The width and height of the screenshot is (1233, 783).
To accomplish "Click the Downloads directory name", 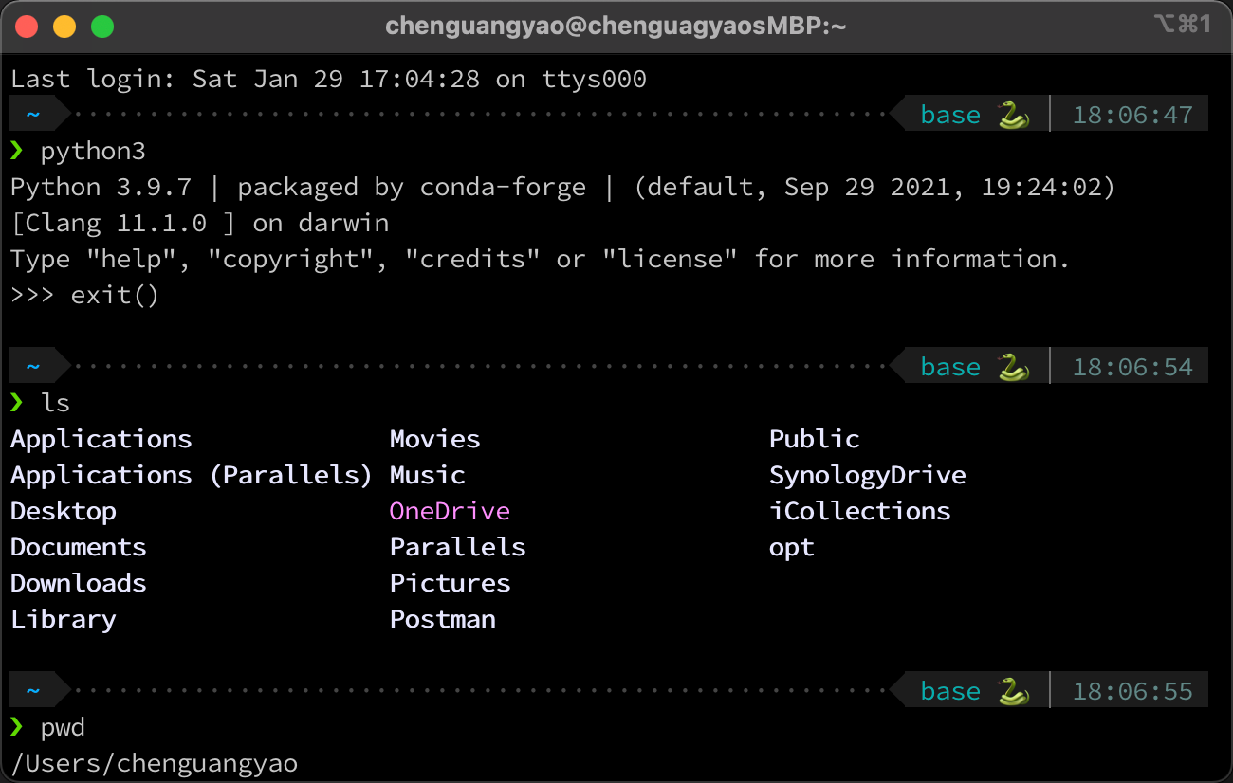I will 79,583.
